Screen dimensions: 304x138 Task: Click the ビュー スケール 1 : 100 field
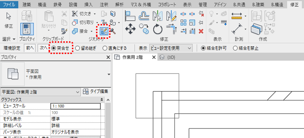[75, 106]
